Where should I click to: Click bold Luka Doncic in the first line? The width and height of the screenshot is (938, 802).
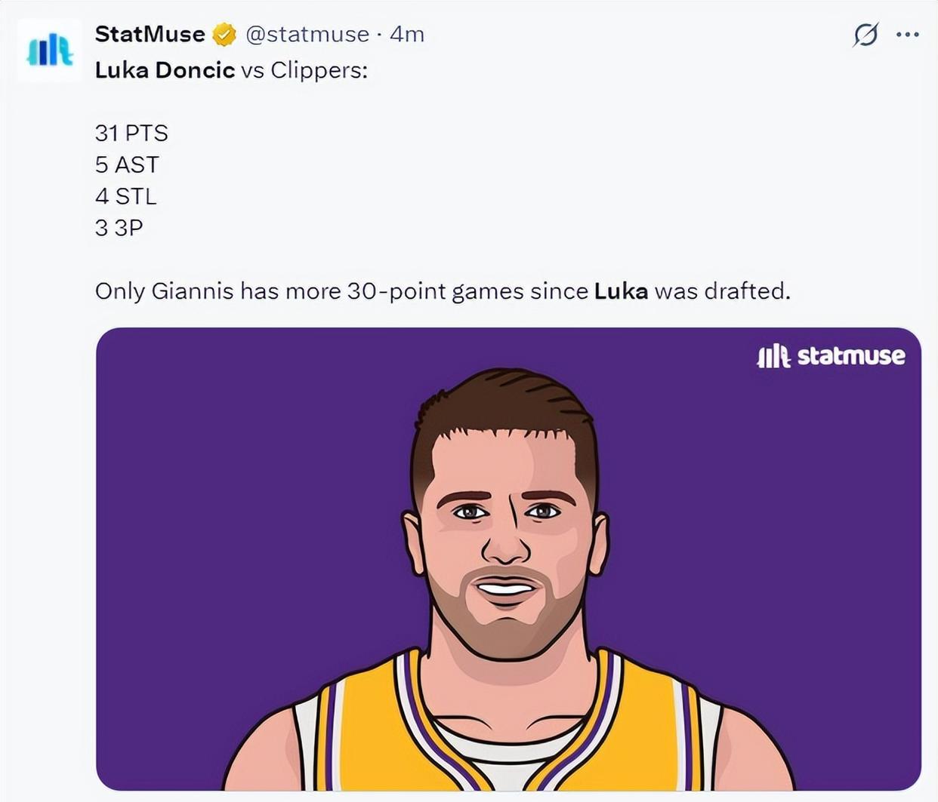(165, 70)
